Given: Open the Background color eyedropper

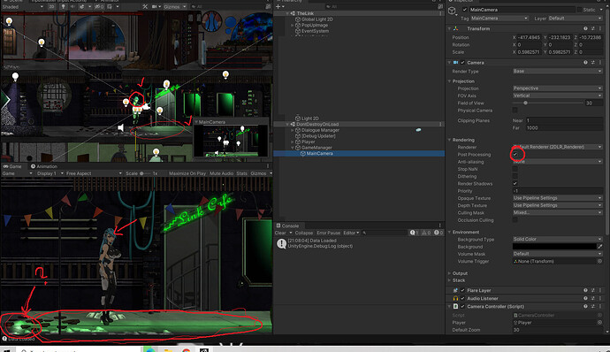Looking at the screenshot, I should click(x=600, y=247).
